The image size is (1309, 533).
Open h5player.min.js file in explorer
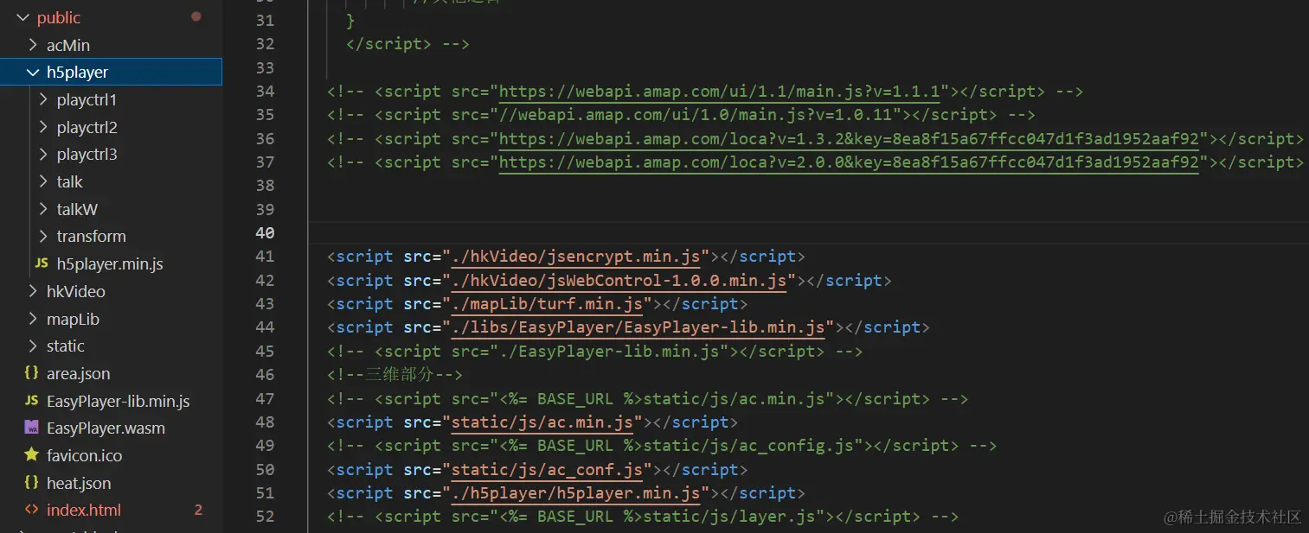(111, 263)
